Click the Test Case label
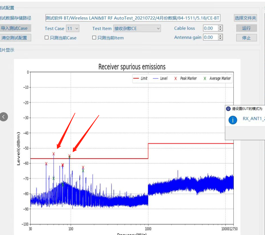 [54, 28]
